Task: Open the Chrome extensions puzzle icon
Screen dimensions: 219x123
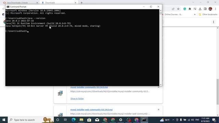Action: [x=190, y=9]
